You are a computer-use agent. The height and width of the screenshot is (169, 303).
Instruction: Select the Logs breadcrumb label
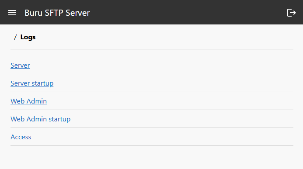pyautogui.click(x=28, y=37)
